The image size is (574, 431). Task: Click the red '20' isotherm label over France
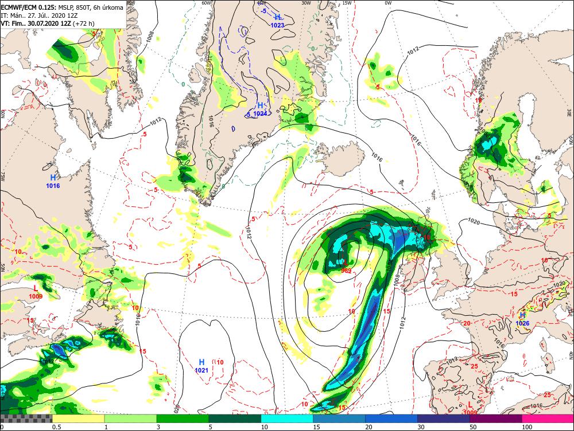467,323
